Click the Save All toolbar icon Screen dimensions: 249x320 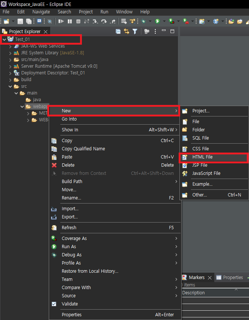click(29, 21)
